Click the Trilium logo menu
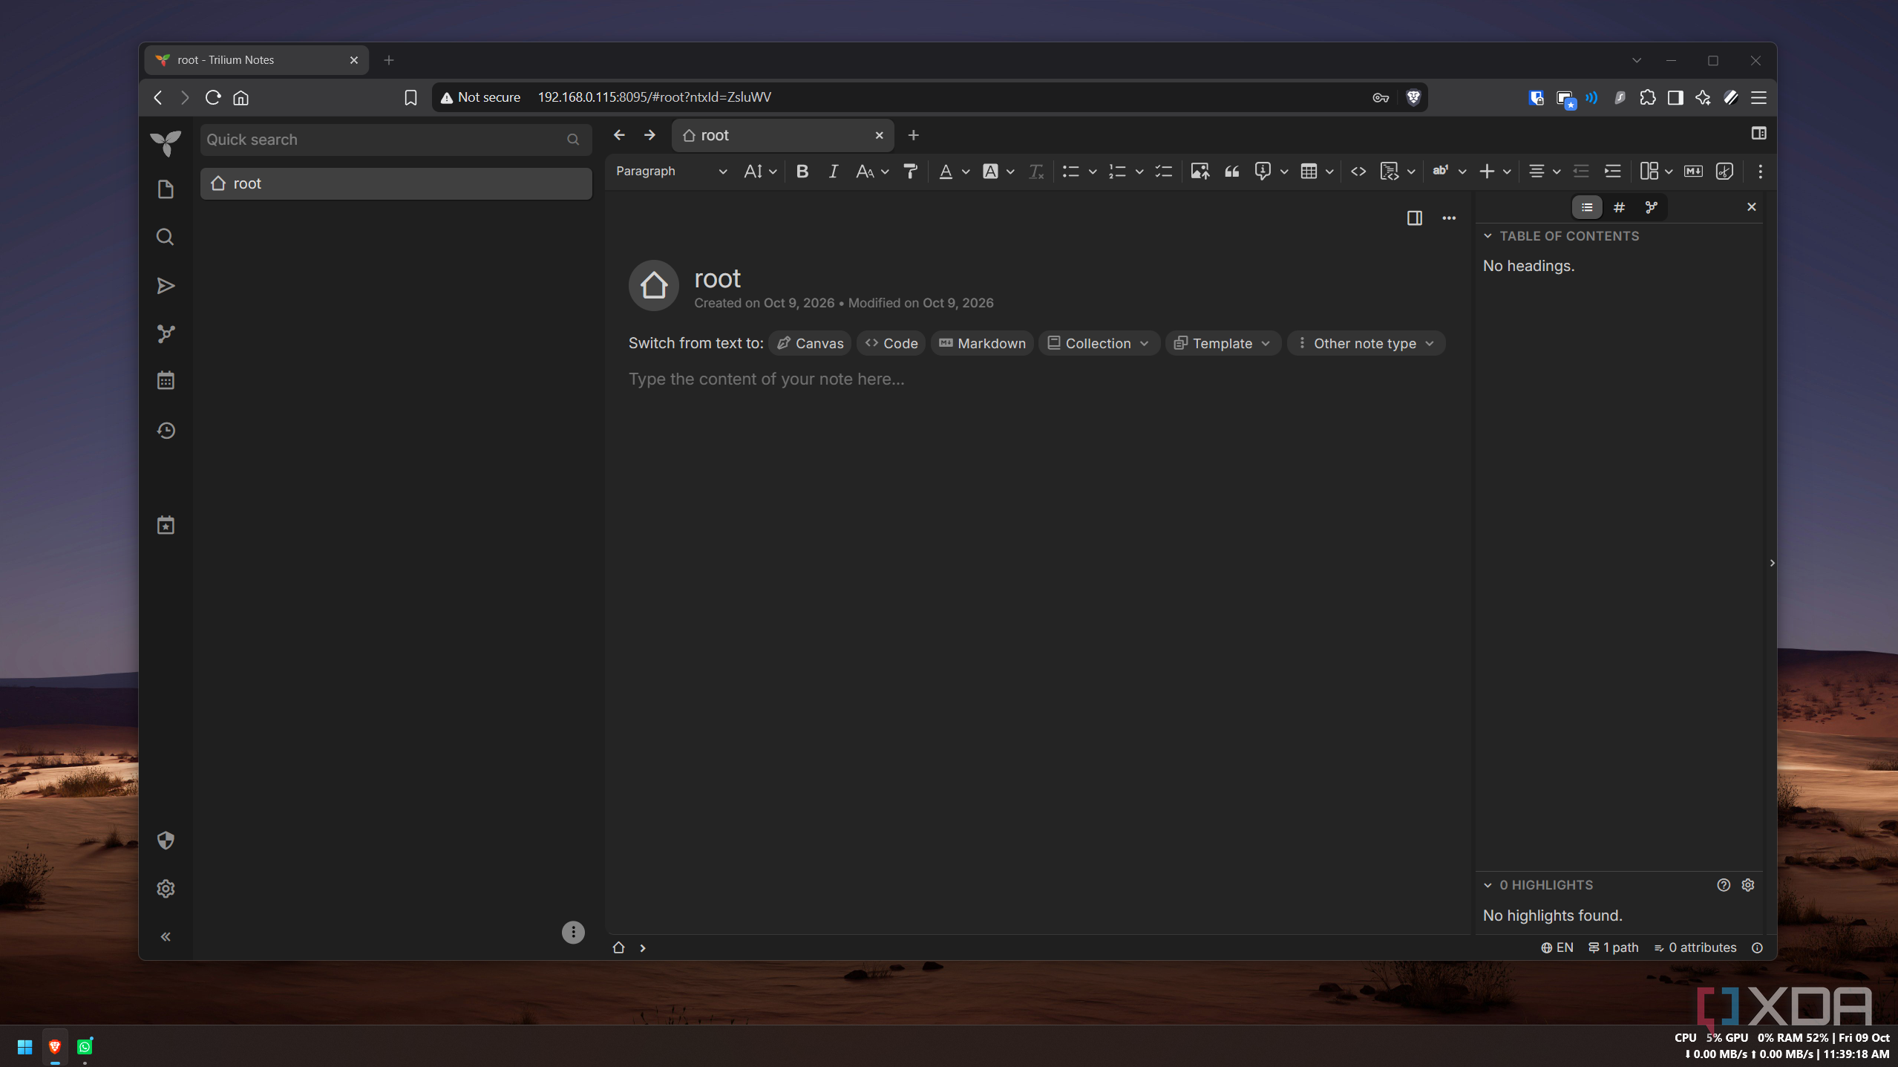 166,143
